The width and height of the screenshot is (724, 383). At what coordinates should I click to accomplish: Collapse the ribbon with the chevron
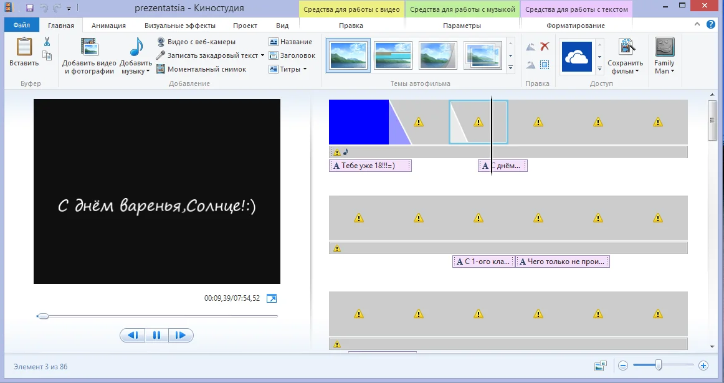point(697,24)
